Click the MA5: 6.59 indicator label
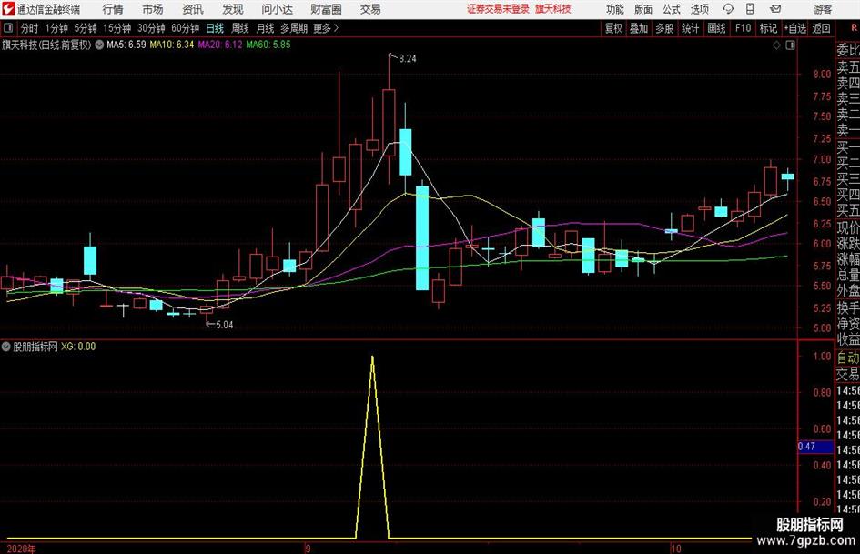The width and height of the screenshot is (860, 554). (126, 45)
